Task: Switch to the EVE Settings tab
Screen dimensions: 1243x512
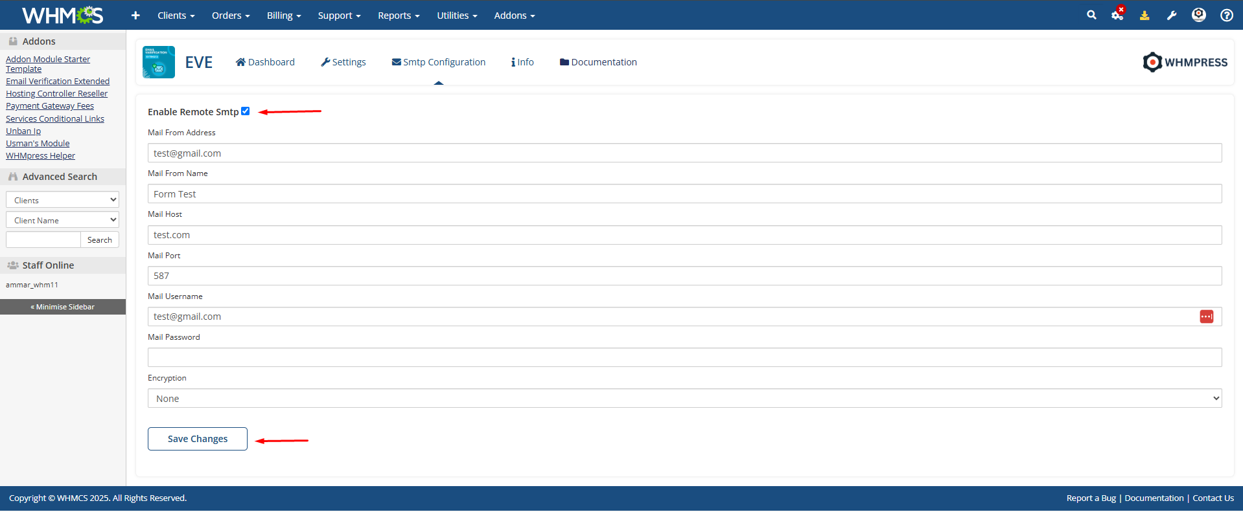Action: pos(343,62)
